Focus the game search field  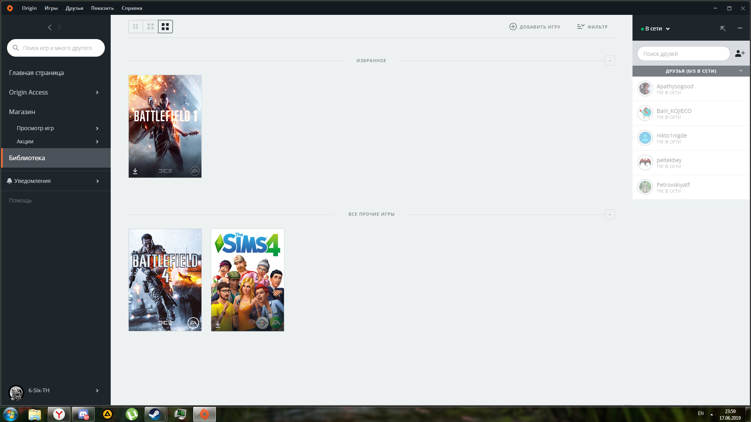click(56, 48)
